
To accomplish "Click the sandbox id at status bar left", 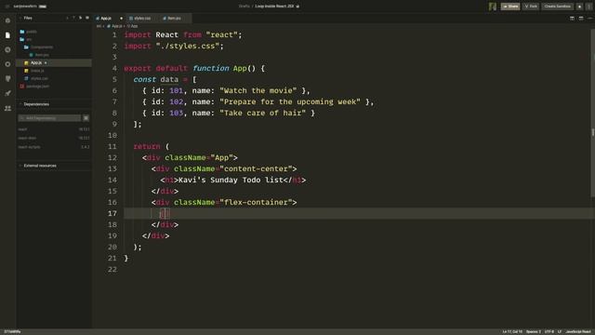I will [12, 332].
